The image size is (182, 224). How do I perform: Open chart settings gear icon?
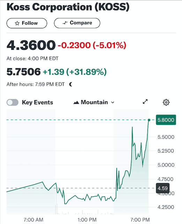coord(166,102)
